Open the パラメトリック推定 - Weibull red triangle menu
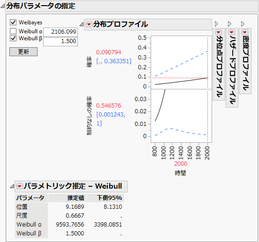 pos(20,186)
